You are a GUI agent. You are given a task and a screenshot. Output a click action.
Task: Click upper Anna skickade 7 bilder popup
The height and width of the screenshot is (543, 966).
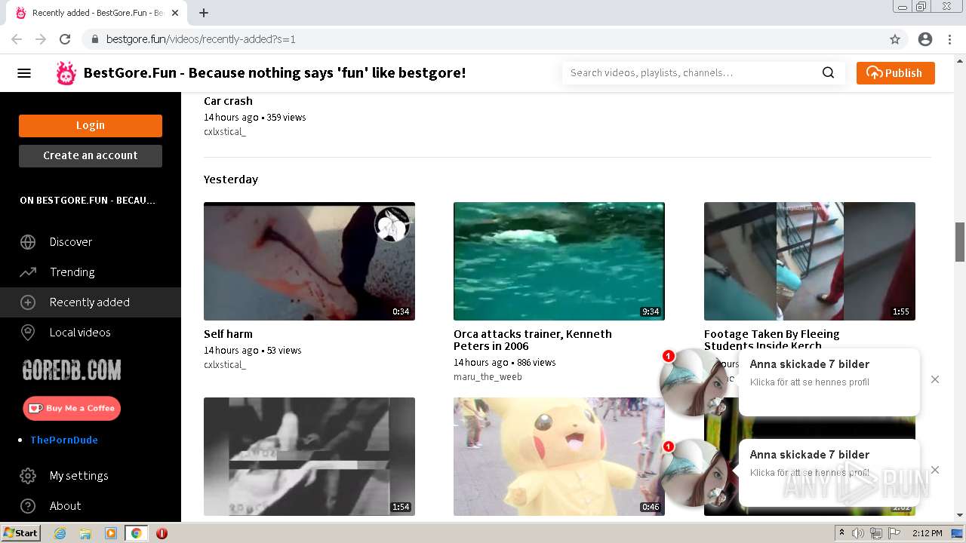coord(829,382)
